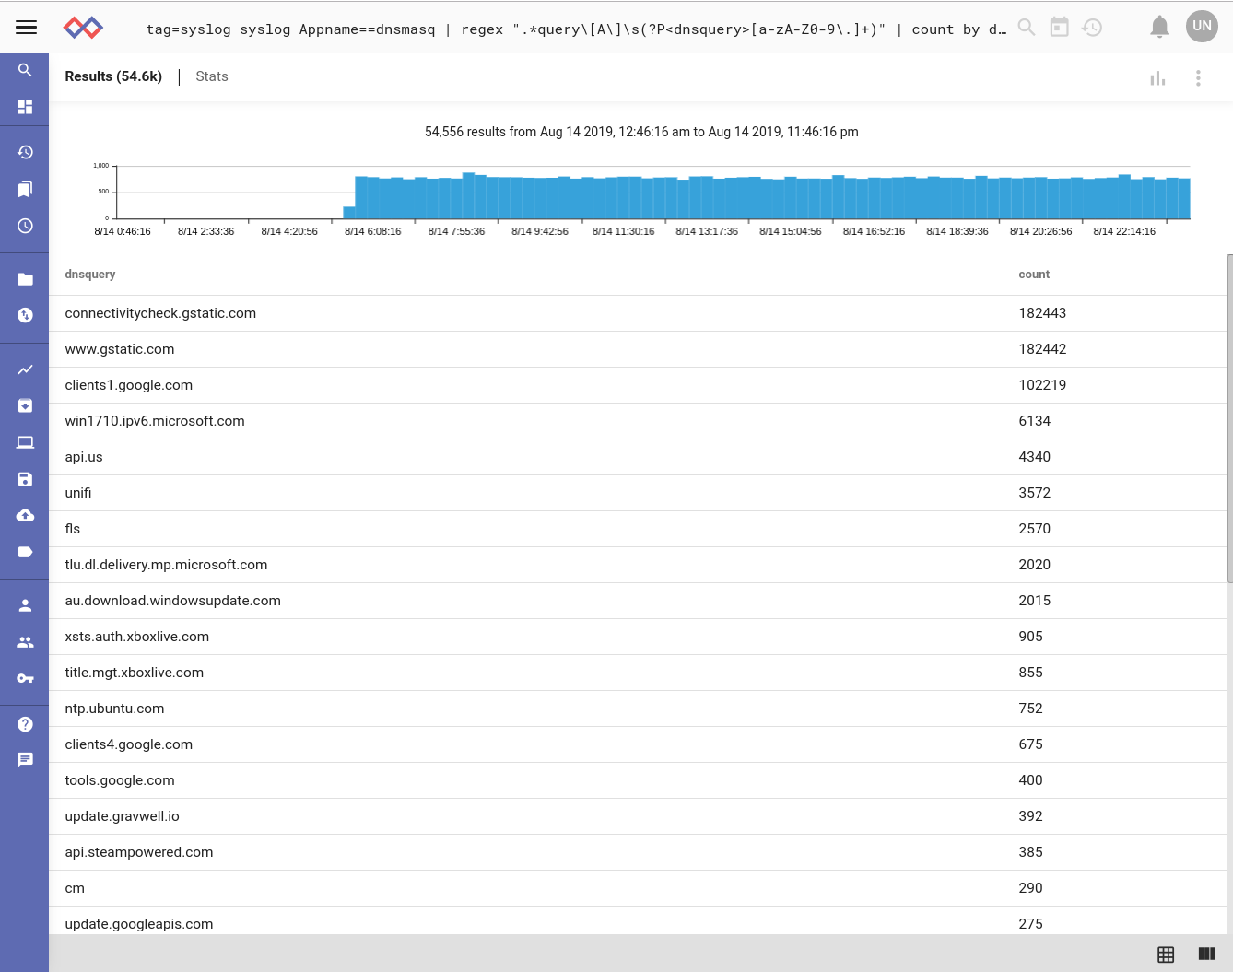The image size is (1233, 972).
Task: Open the sidebar scheduled searches clock icon
Action: [25, 226]
